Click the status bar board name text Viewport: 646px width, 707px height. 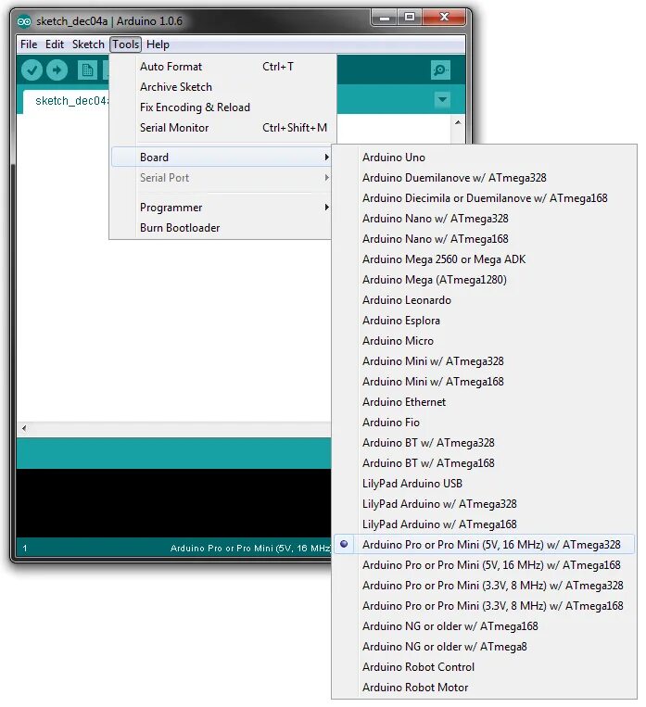[250, 549]
